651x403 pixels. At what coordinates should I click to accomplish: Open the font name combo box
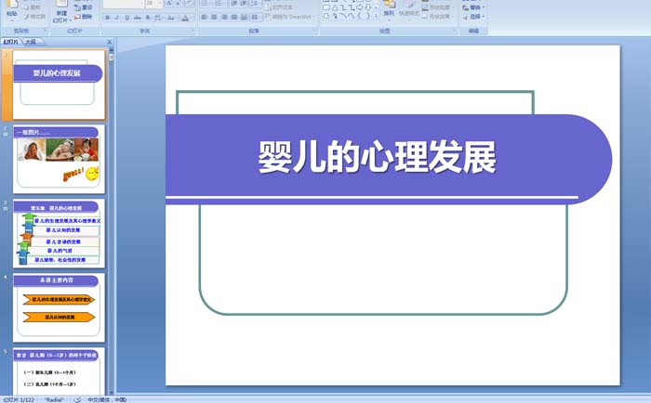click(123, 4)
